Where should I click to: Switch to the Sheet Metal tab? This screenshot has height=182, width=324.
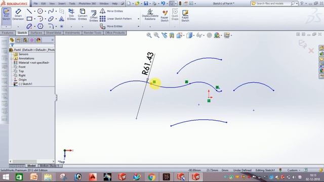tap(54, 33)
